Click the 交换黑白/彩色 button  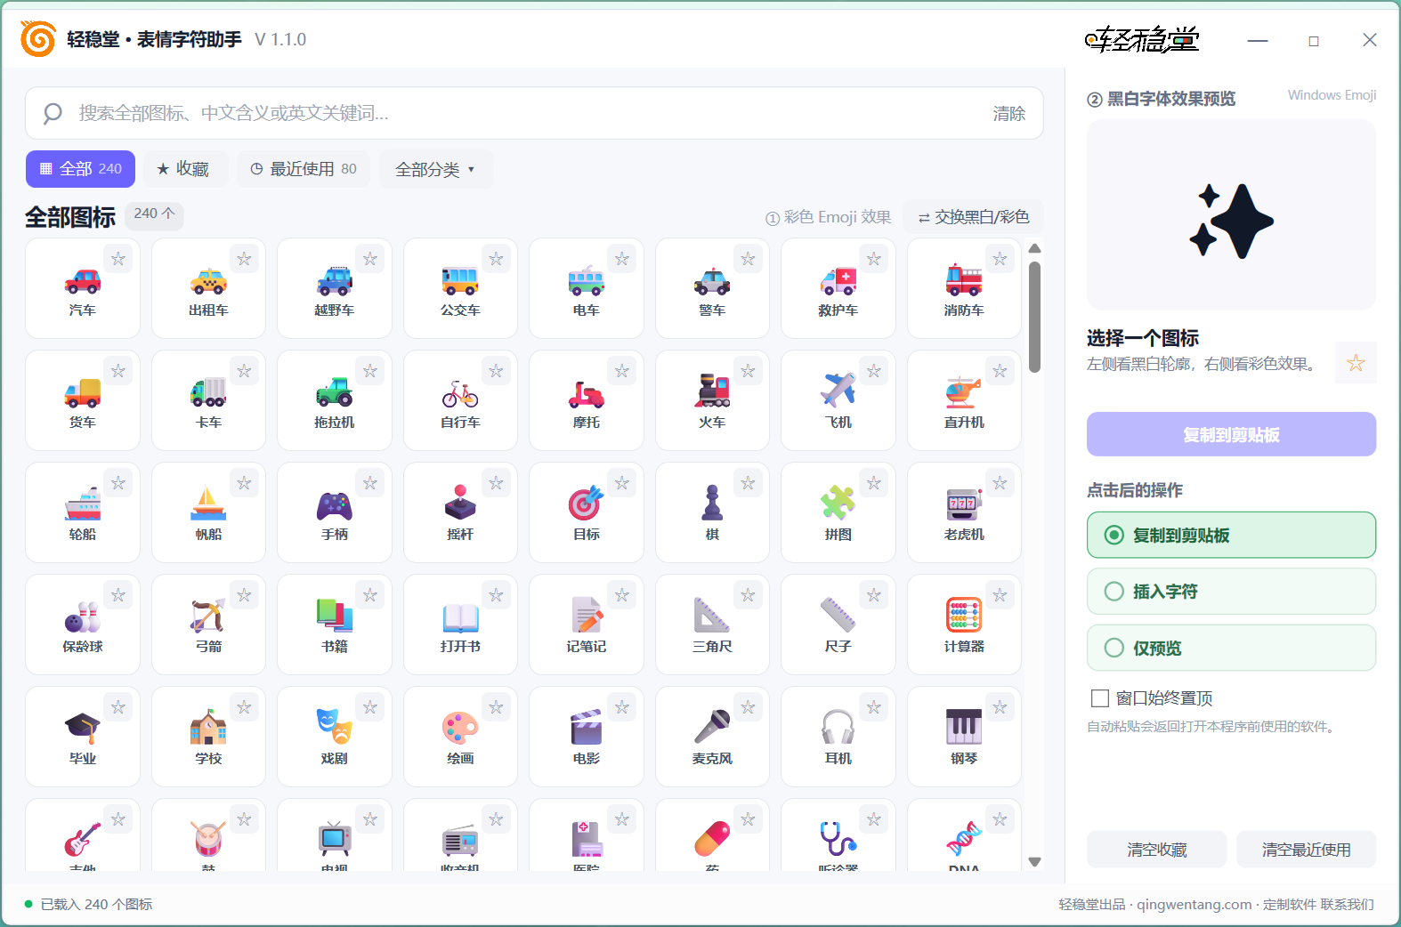[x=973, y=216]
